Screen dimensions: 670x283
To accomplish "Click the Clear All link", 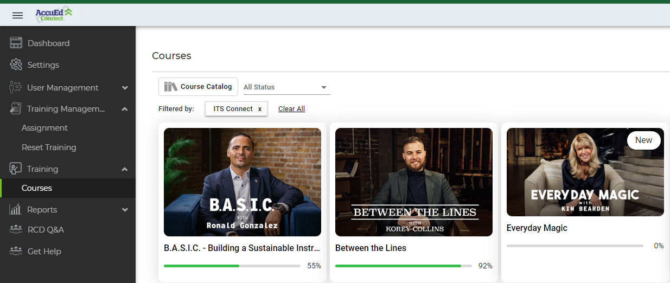I will pyautogui.click(x=291, y=109).
